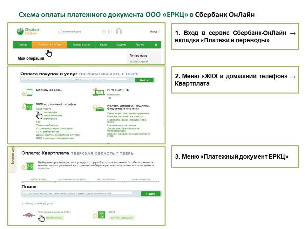The image size is (305, 229).
Task: Select the Карты tab
Action: [x=103, y=45]
